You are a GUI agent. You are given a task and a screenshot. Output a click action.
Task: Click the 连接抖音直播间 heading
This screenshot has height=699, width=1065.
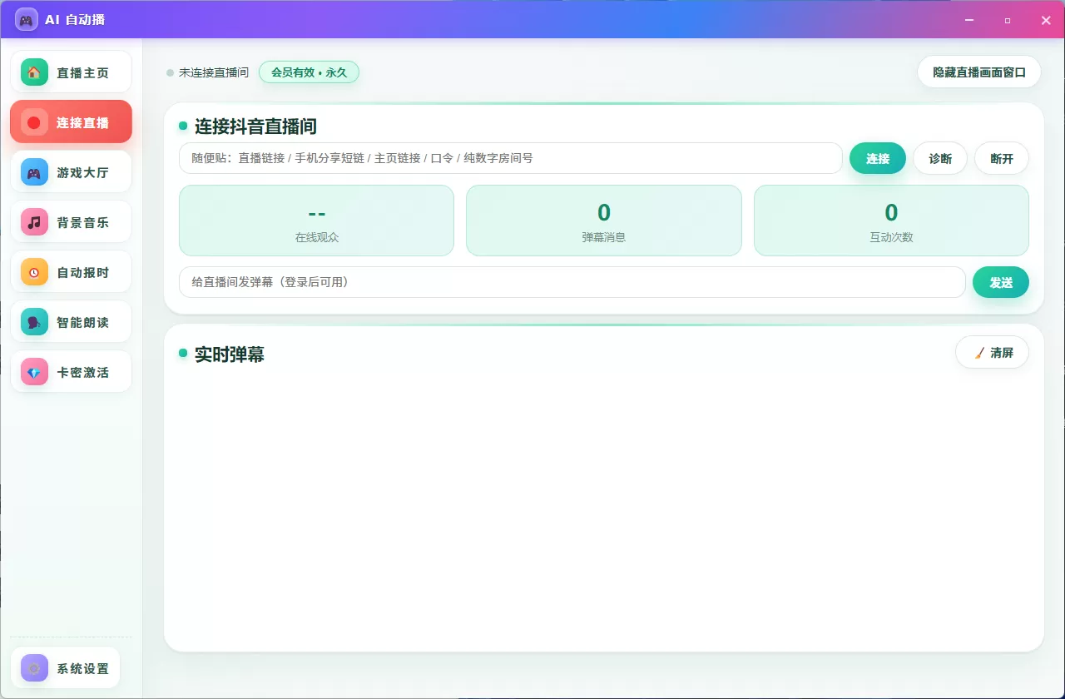pos(255,126)
